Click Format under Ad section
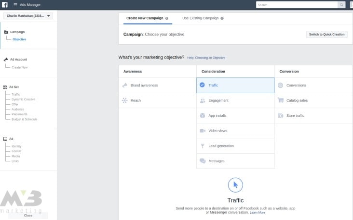The height and width of the screenshot is (220, 353). (16, 151)
